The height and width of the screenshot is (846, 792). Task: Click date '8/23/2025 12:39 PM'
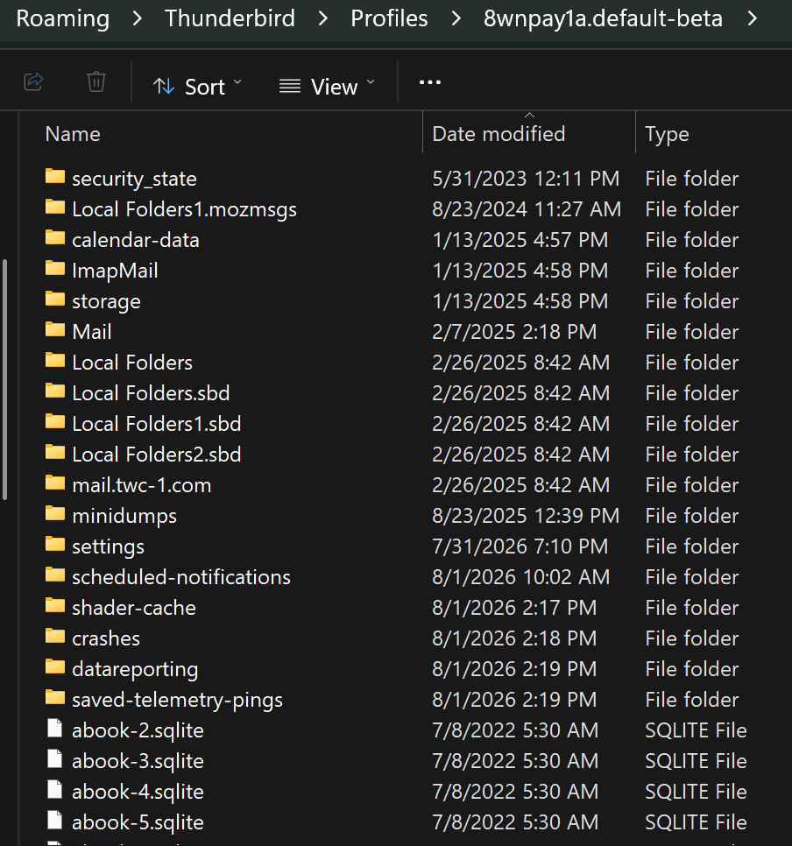[x=526, y=517]
